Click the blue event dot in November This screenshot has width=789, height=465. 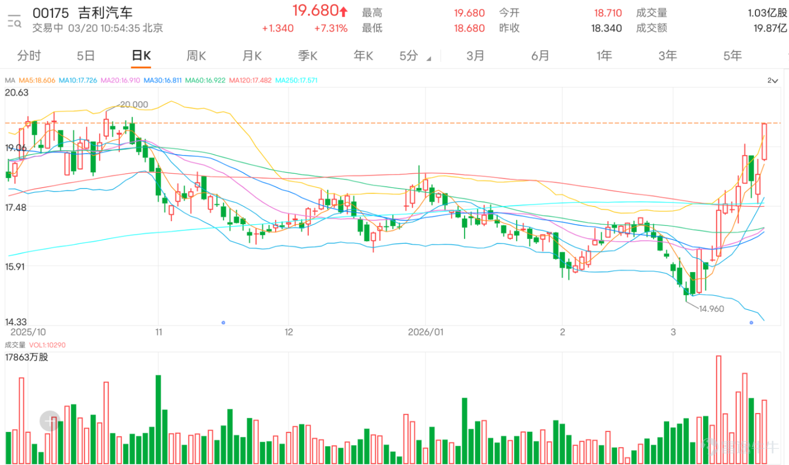[223, 322]
